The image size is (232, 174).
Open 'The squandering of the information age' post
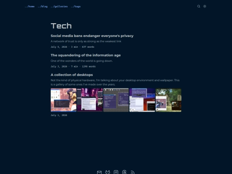(x=85, y=55)
